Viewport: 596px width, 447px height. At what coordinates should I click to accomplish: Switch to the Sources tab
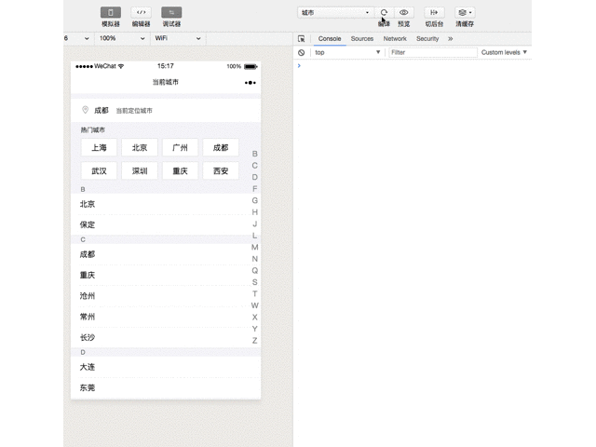[361, 39]
